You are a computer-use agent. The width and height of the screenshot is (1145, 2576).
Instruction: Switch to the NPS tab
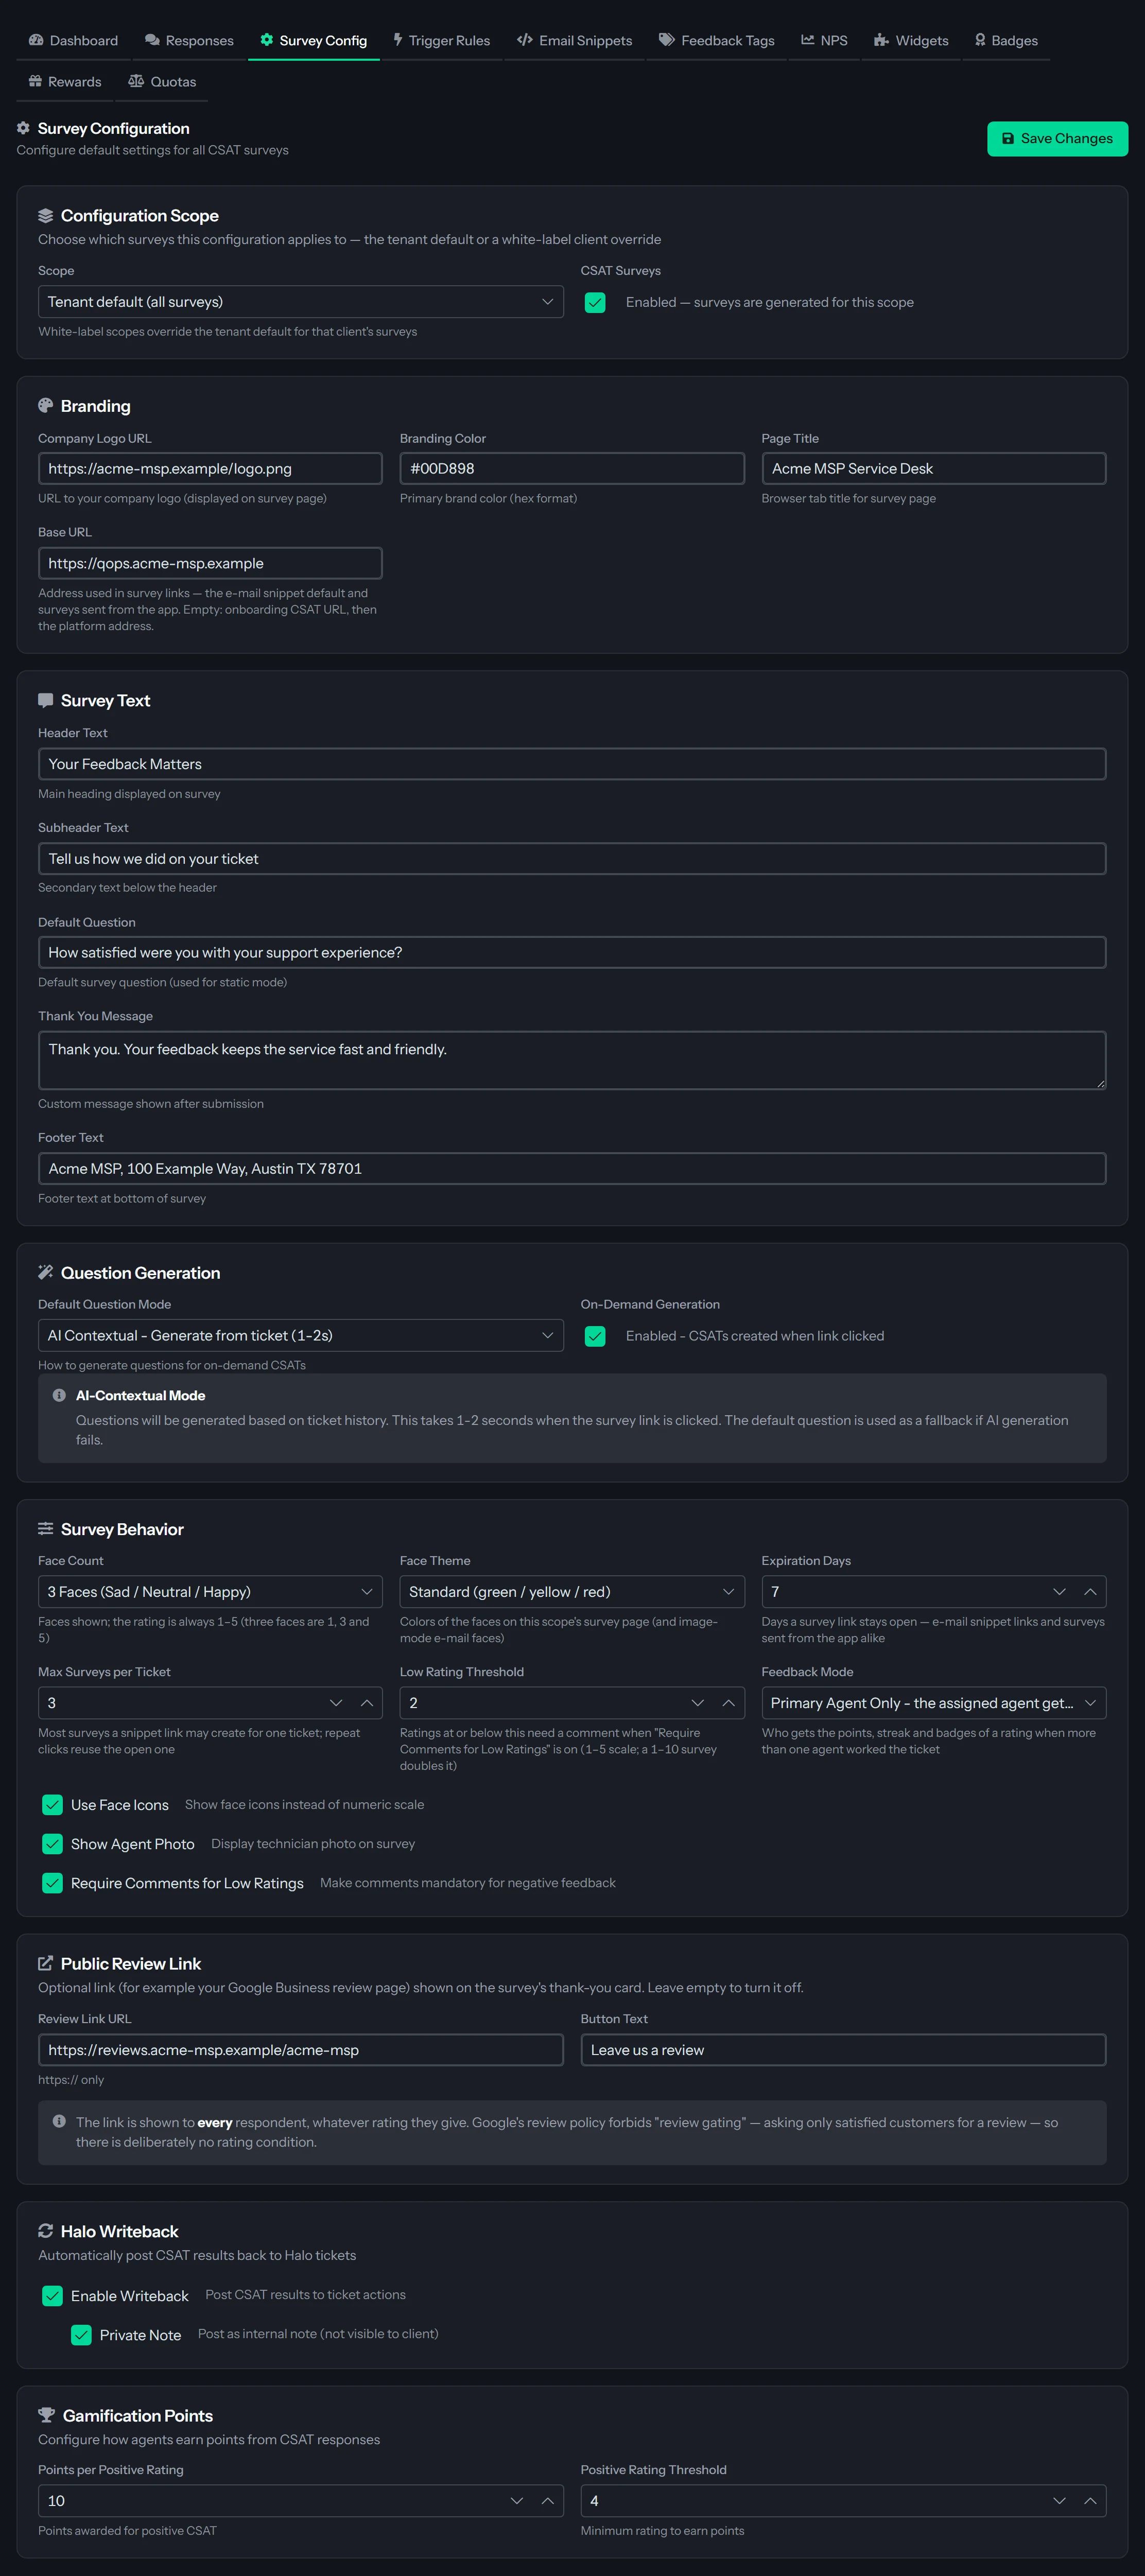[x=824, y=40]
